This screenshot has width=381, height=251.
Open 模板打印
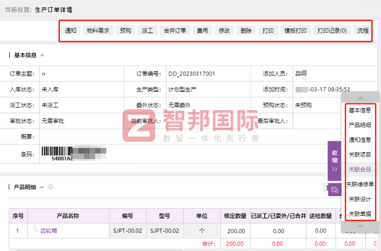(295, 30)
